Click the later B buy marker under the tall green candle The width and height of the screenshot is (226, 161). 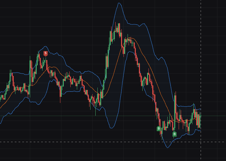point(175,134)
